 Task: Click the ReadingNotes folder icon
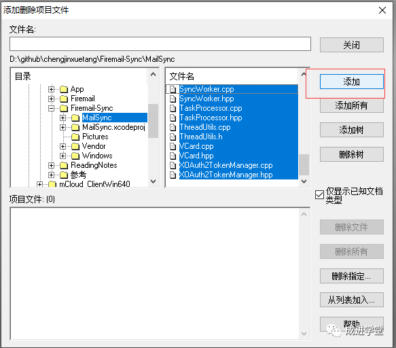(64, 165)
